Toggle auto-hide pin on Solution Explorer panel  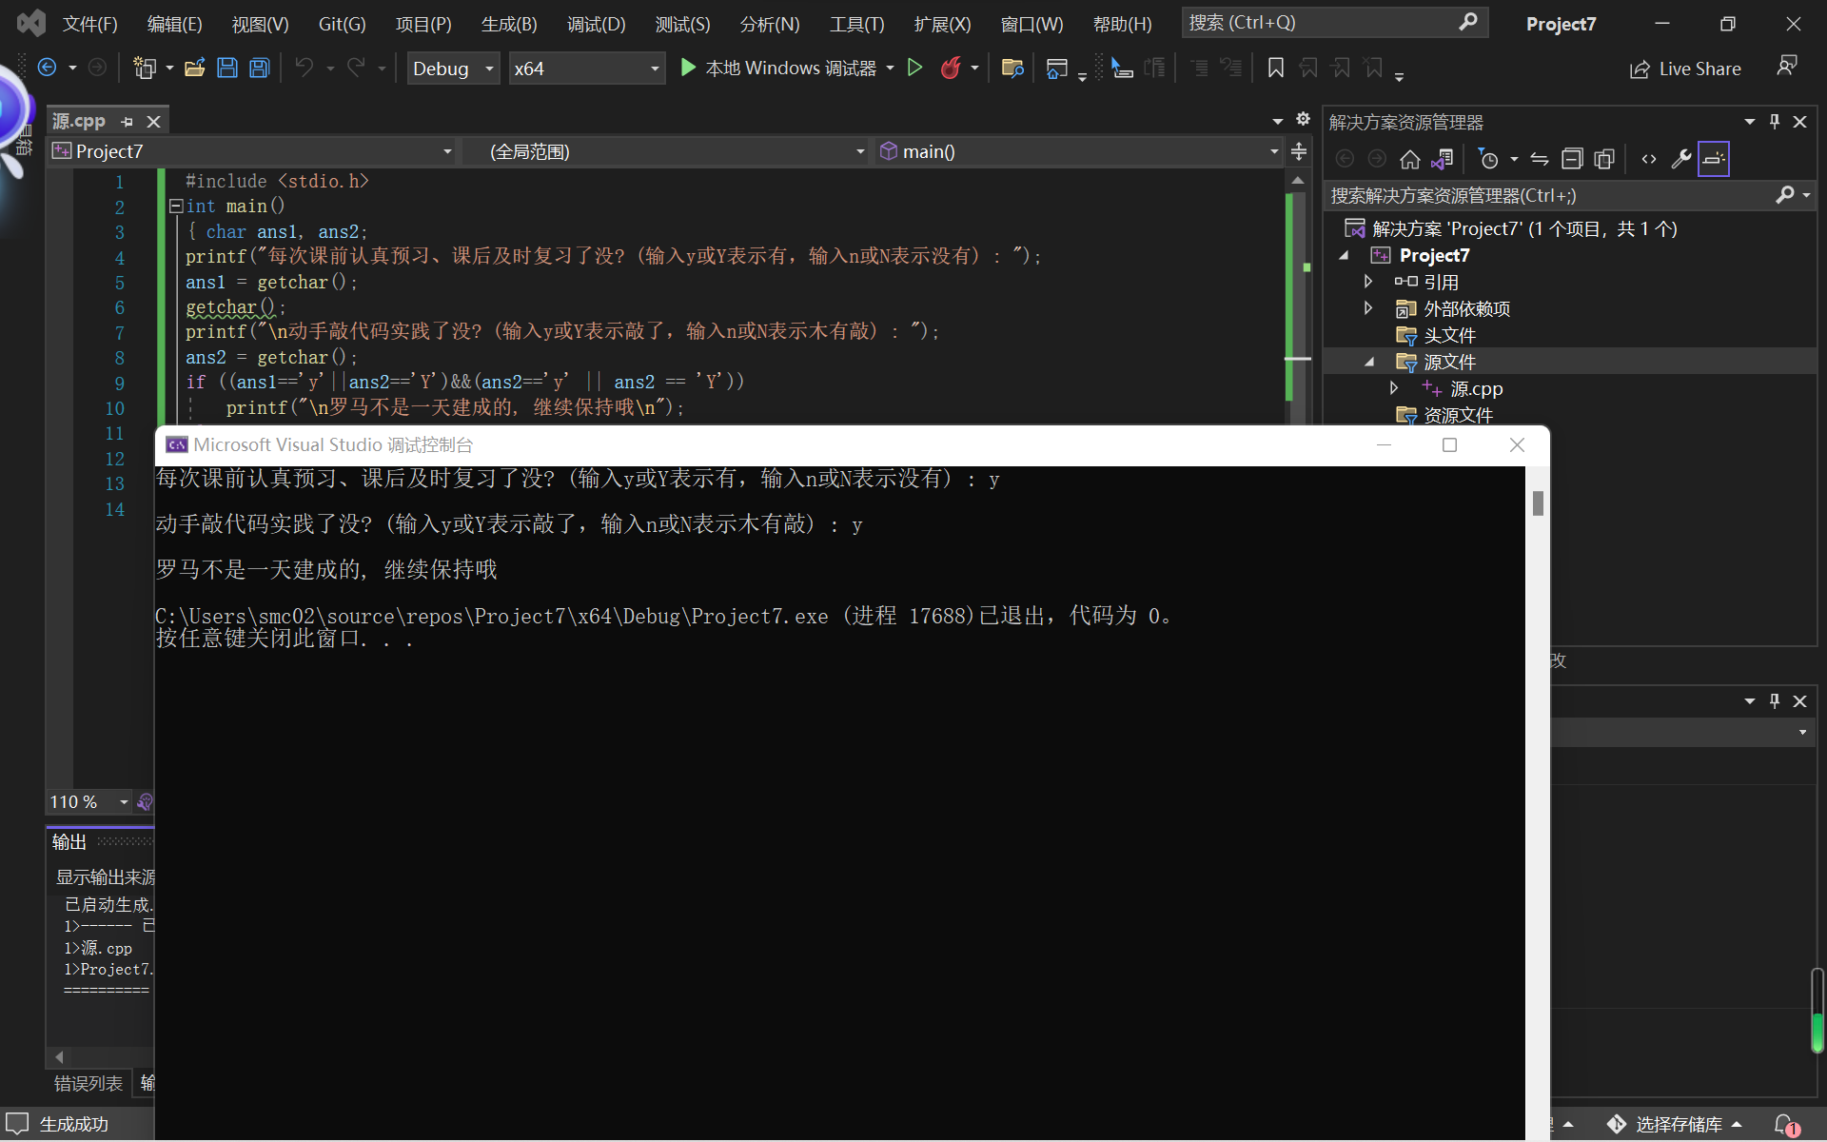[x=1774, y=122]
